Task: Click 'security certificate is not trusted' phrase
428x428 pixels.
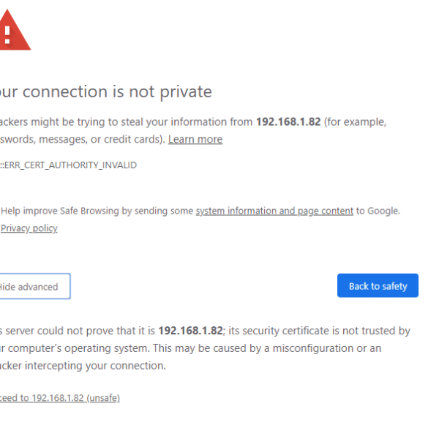Action: (324, 331)
